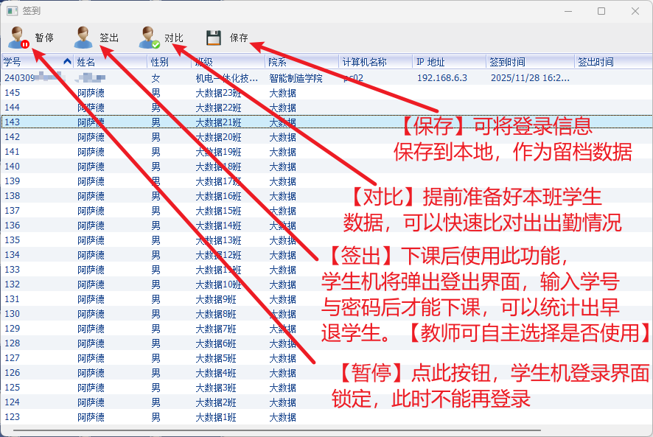Click the IP 地址 column header
653x437 pixels.
click(x=448, y=62)
